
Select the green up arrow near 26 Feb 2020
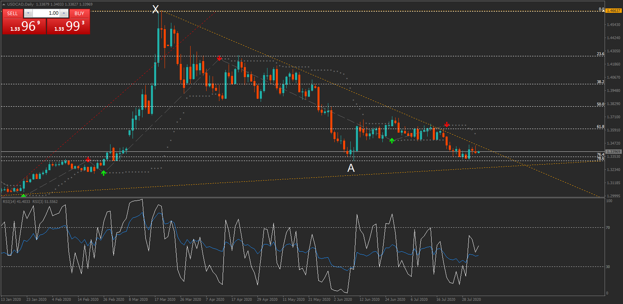click(x=104, y=173)
